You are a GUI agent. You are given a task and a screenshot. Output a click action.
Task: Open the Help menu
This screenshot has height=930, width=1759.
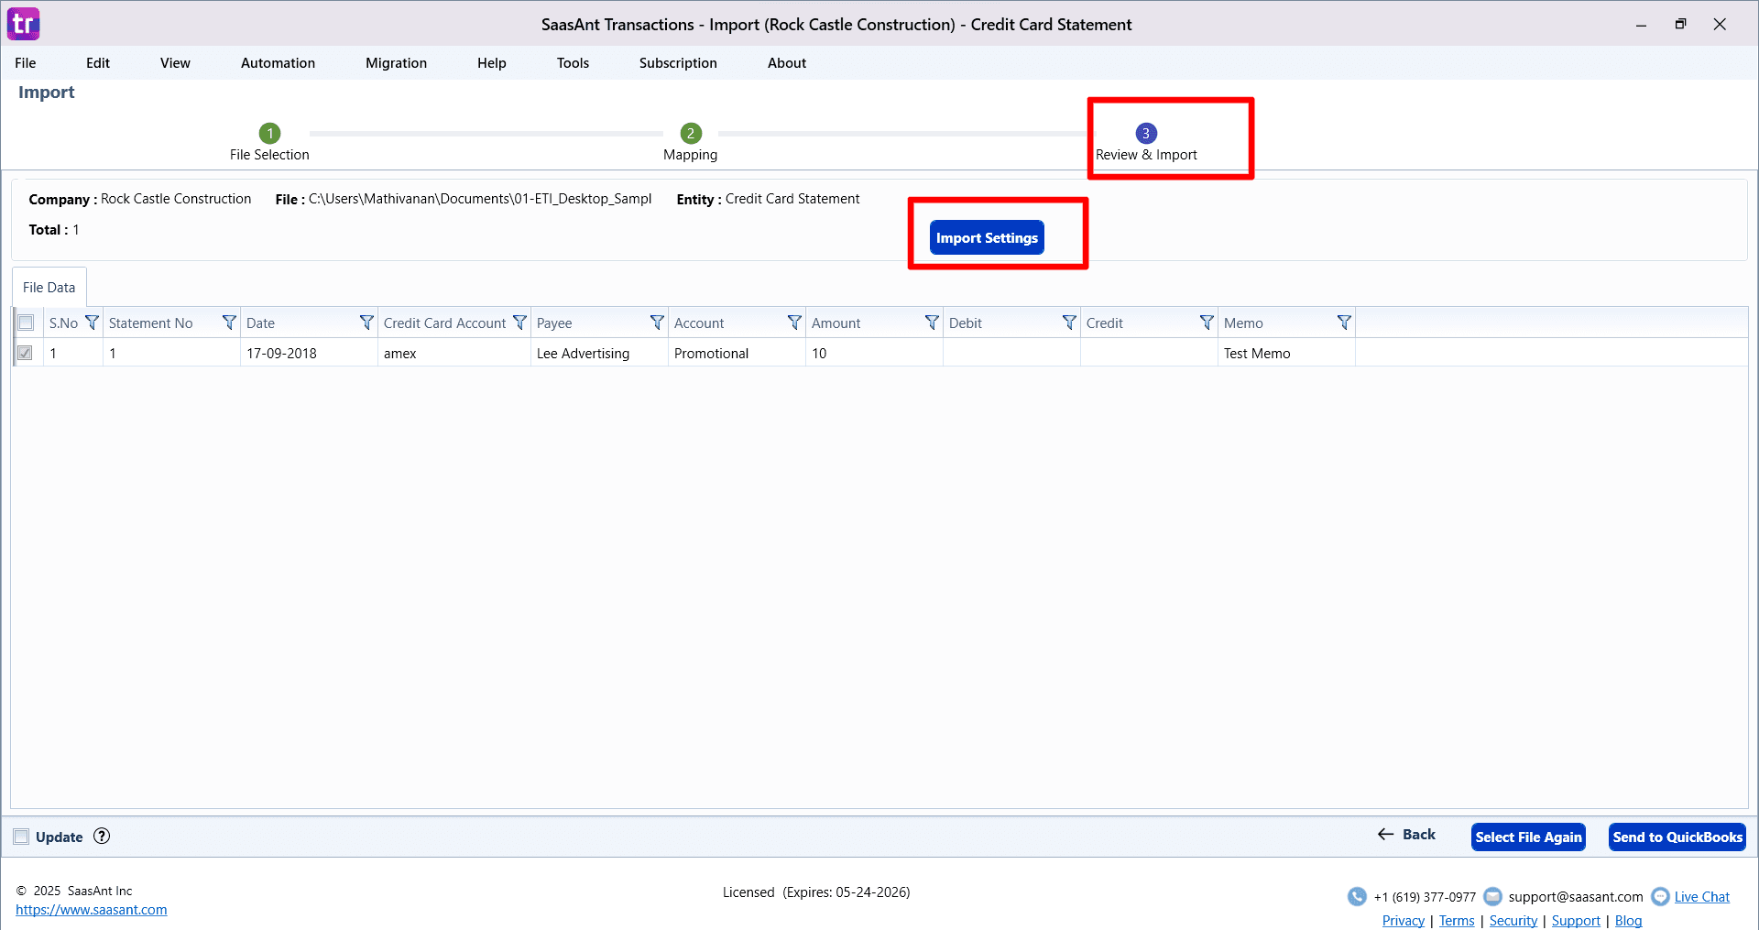(492, 63)
